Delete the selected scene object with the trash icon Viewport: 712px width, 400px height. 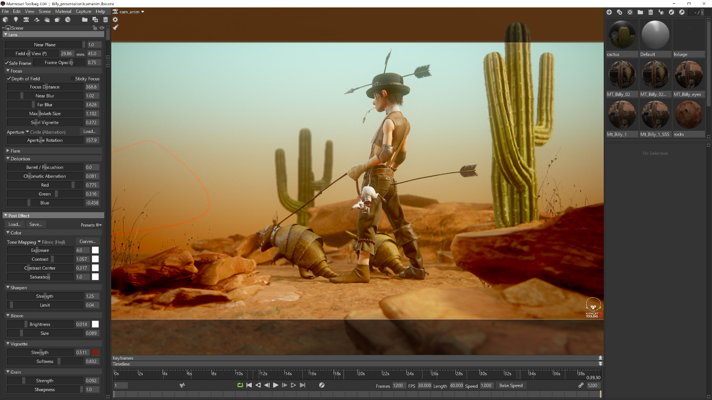click(106, 20)
